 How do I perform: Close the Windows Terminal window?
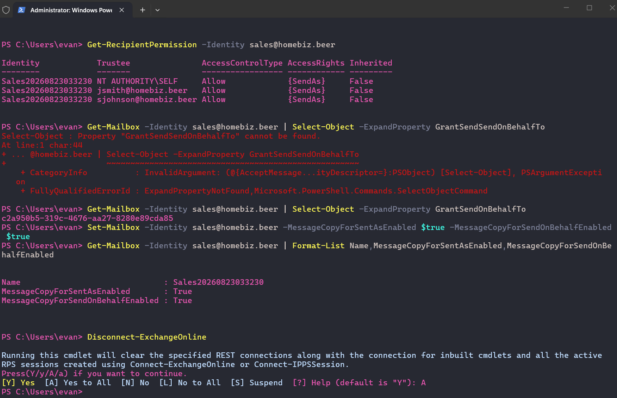pyautogui.click(x=612, y=8)
